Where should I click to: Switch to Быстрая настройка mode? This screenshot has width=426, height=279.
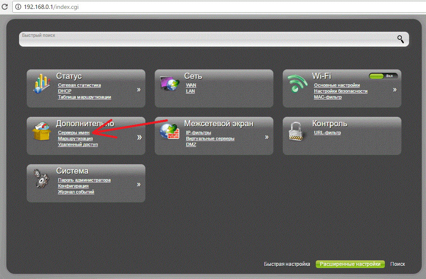287,264
